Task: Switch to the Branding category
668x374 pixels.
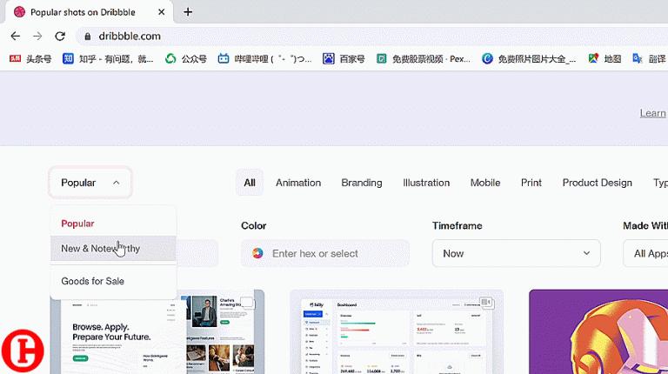Action: click(x=362, y=183)
